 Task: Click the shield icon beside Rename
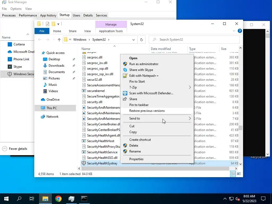pos(125,151)
